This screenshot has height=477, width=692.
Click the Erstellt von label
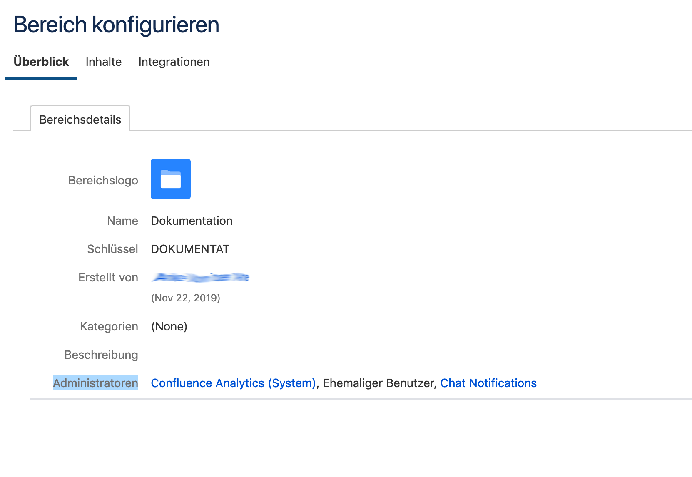108,277
